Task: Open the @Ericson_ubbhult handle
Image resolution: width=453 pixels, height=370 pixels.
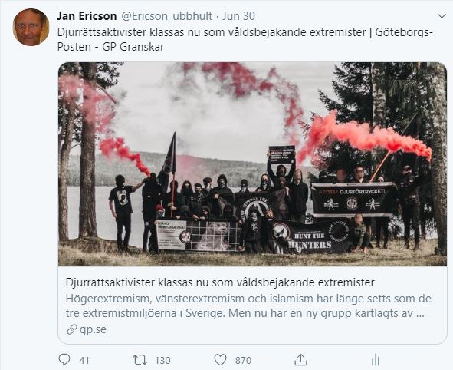Action: point(166,16)
